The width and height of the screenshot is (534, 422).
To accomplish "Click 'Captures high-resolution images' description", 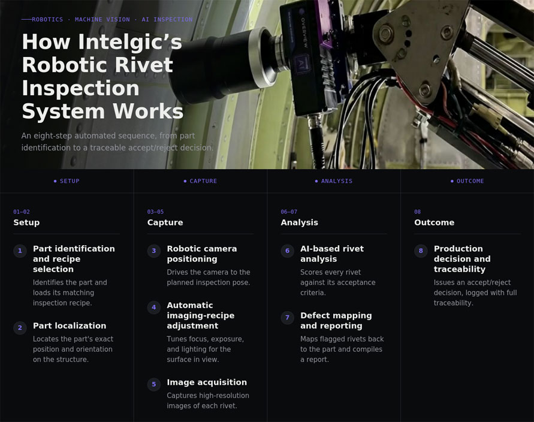I will (208, 400).
